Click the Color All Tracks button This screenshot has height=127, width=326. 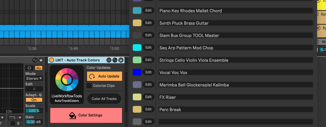pos(104,99)
